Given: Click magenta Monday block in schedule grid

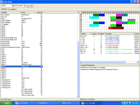Looking at the screenshot, I should tap(119, 15).
